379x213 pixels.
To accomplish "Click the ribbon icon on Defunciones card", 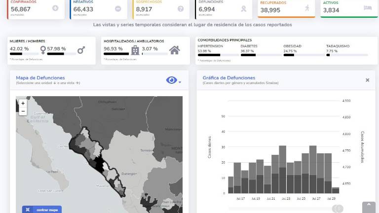I will point(243,8).
